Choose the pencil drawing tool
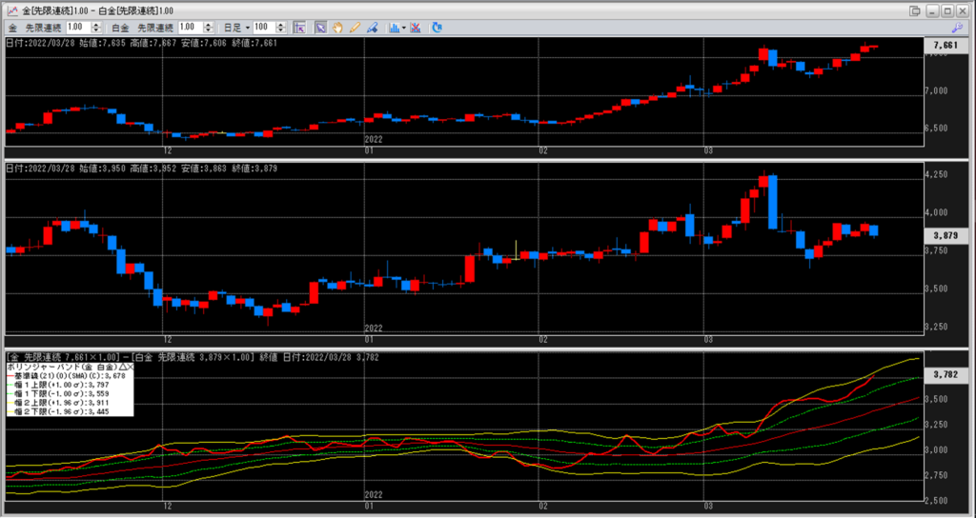976x518 pixels. (355, 28)
